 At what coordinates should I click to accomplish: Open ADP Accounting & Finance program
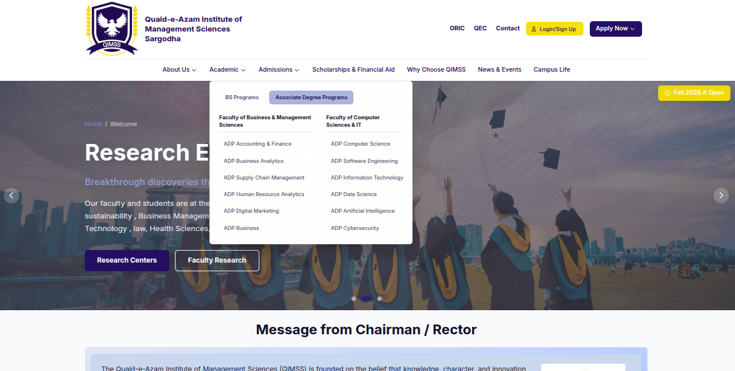258,144
